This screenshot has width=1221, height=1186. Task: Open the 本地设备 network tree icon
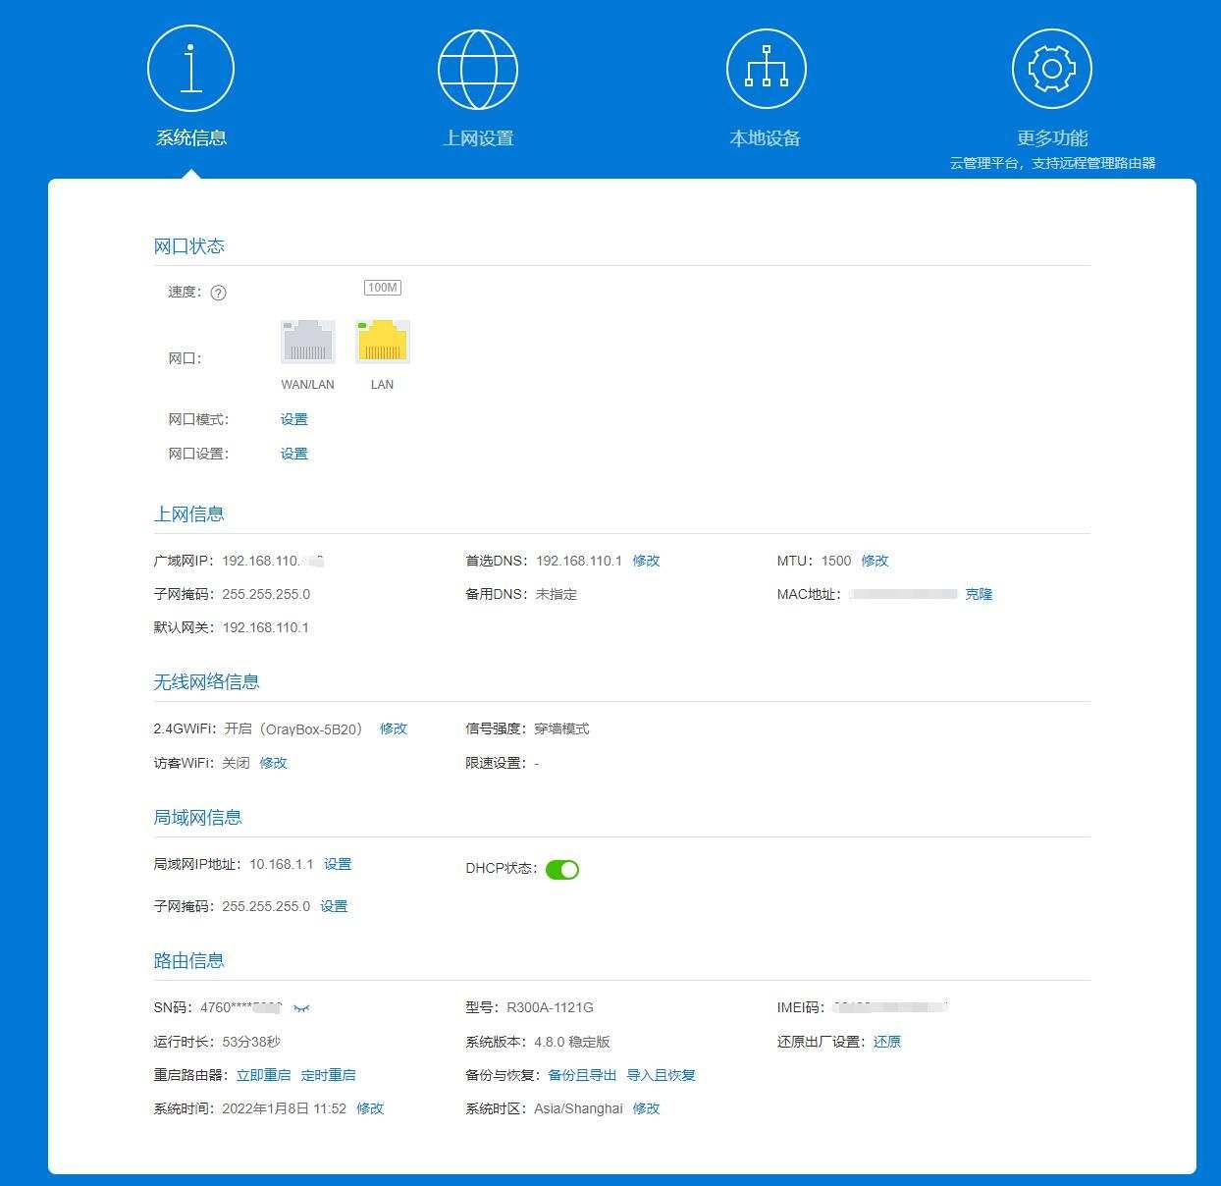(766, 69)
